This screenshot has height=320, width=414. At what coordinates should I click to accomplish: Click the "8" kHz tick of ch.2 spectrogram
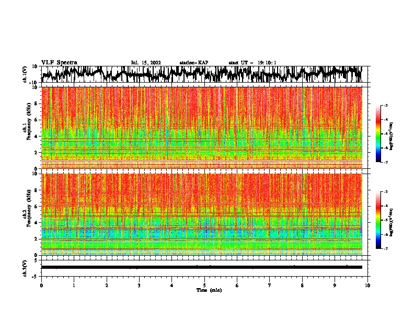click(36, 190)
